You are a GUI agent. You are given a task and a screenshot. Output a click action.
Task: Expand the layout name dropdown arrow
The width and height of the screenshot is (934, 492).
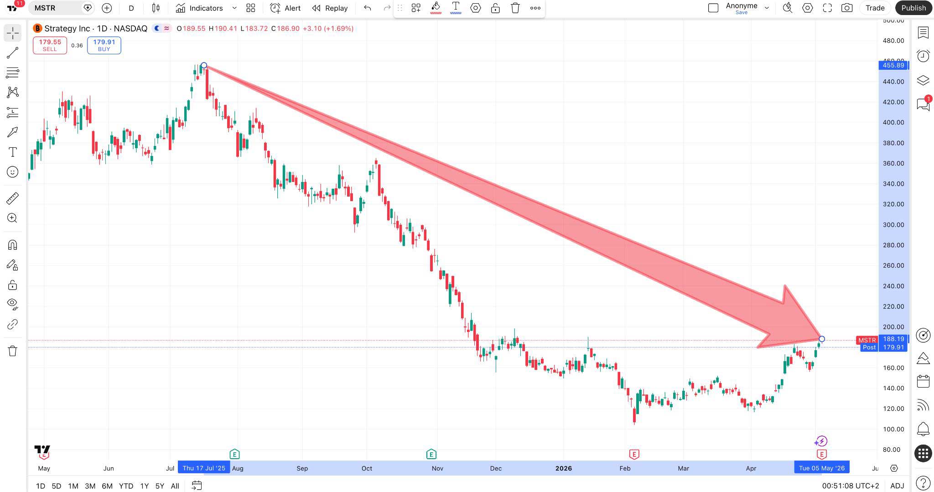click(x=767, y=8)
